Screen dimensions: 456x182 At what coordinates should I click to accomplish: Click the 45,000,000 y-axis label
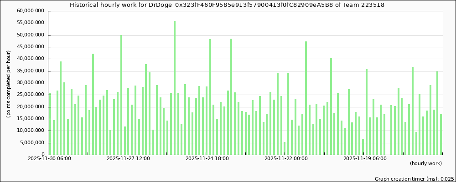(29, 47)
